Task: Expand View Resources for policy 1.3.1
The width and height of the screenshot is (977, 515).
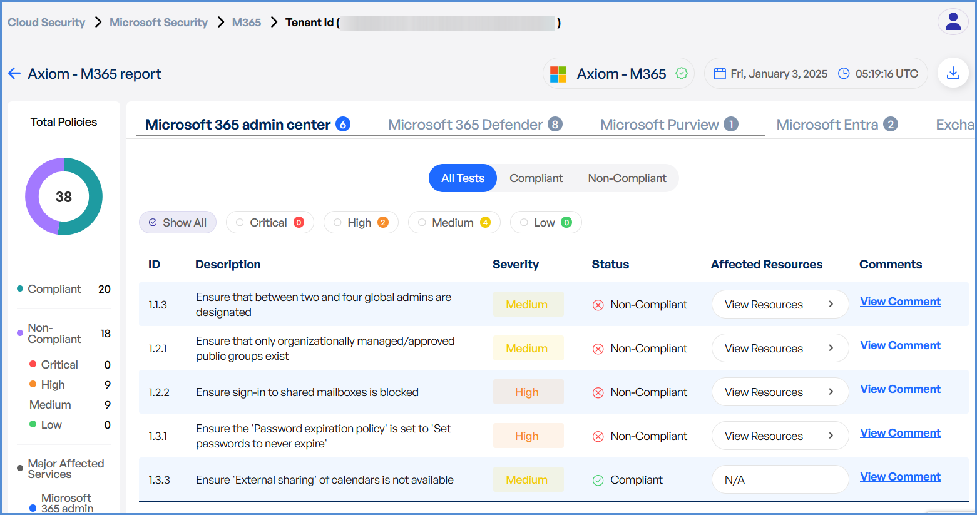Action: click(779, 436)
